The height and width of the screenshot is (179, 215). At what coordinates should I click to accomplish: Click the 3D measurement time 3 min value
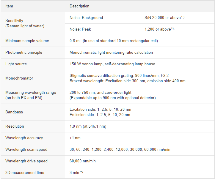(76, 172)
